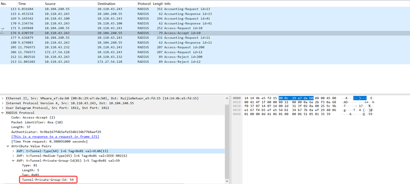Screen dimensions: 410x184
Task: Select the Length: 37 field
Action: tap(20, 127)
